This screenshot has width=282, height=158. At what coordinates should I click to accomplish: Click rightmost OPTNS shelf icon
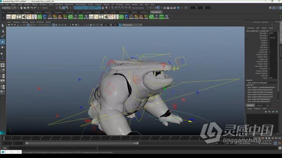[166, 17]
